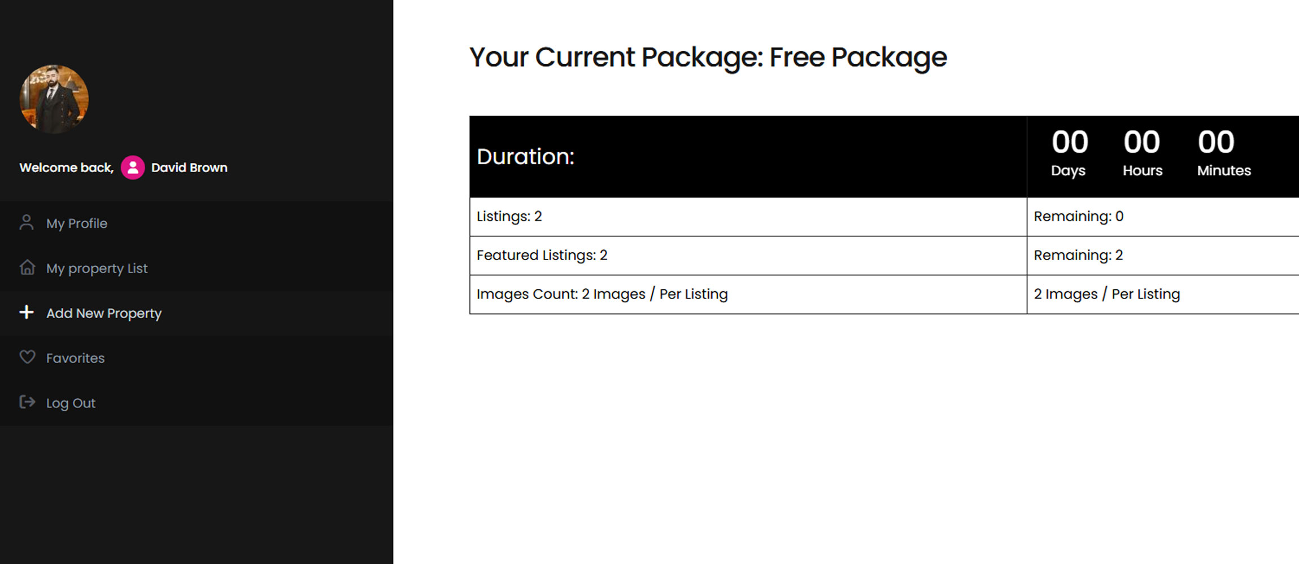Click the David Brown username

tap(189, 168)
